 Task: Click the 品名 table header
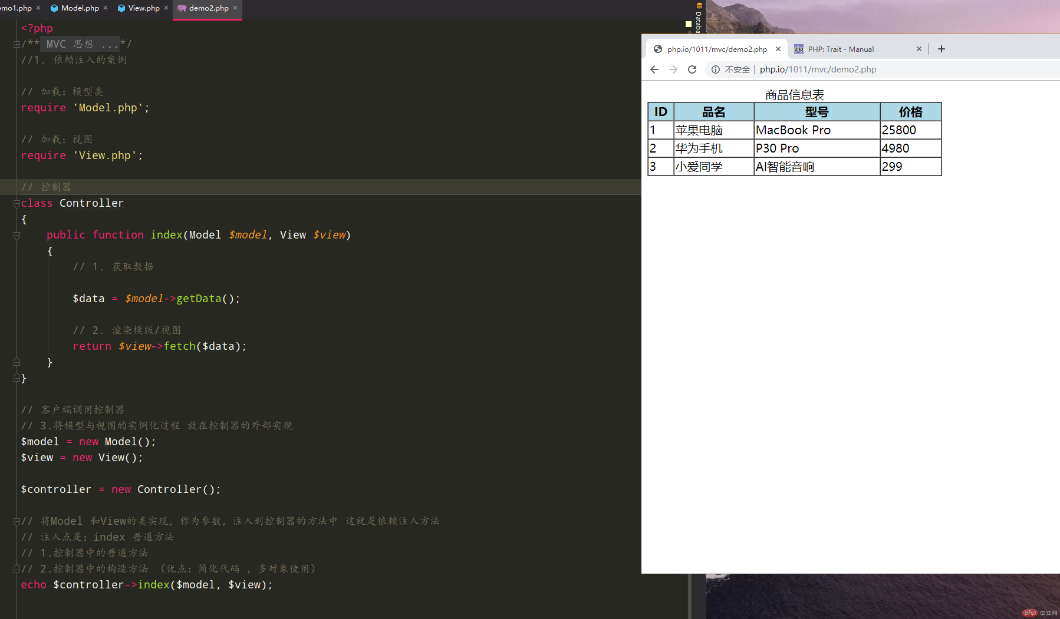(x=714, y=112)
